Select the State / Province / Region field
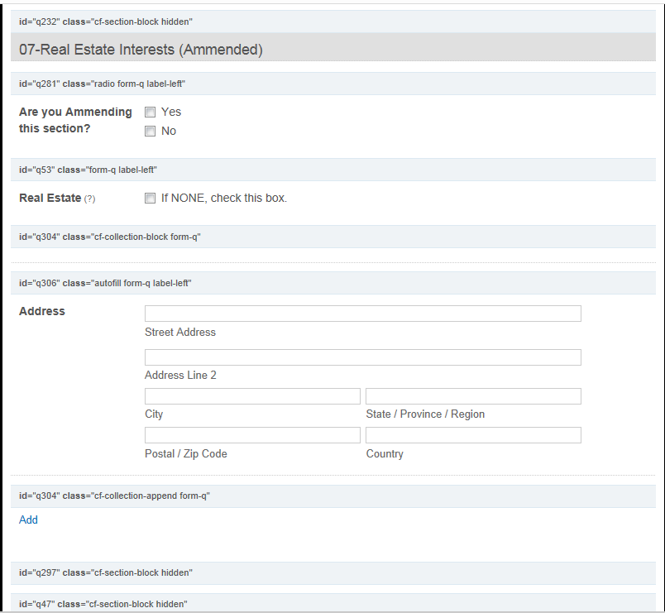 pyautogui.click(x=473, y=396)
